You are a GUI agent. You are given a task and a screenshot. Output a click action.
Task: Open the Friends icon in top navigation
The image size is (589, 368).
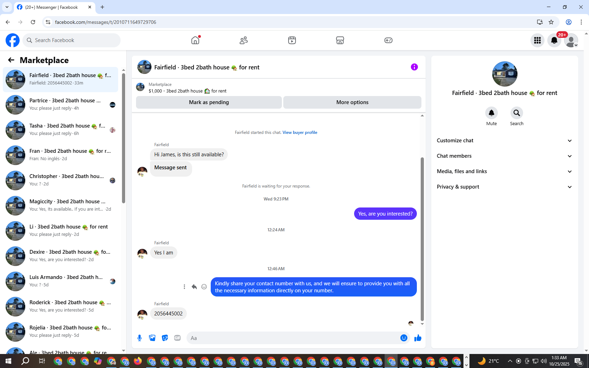(x=244, y=40)
